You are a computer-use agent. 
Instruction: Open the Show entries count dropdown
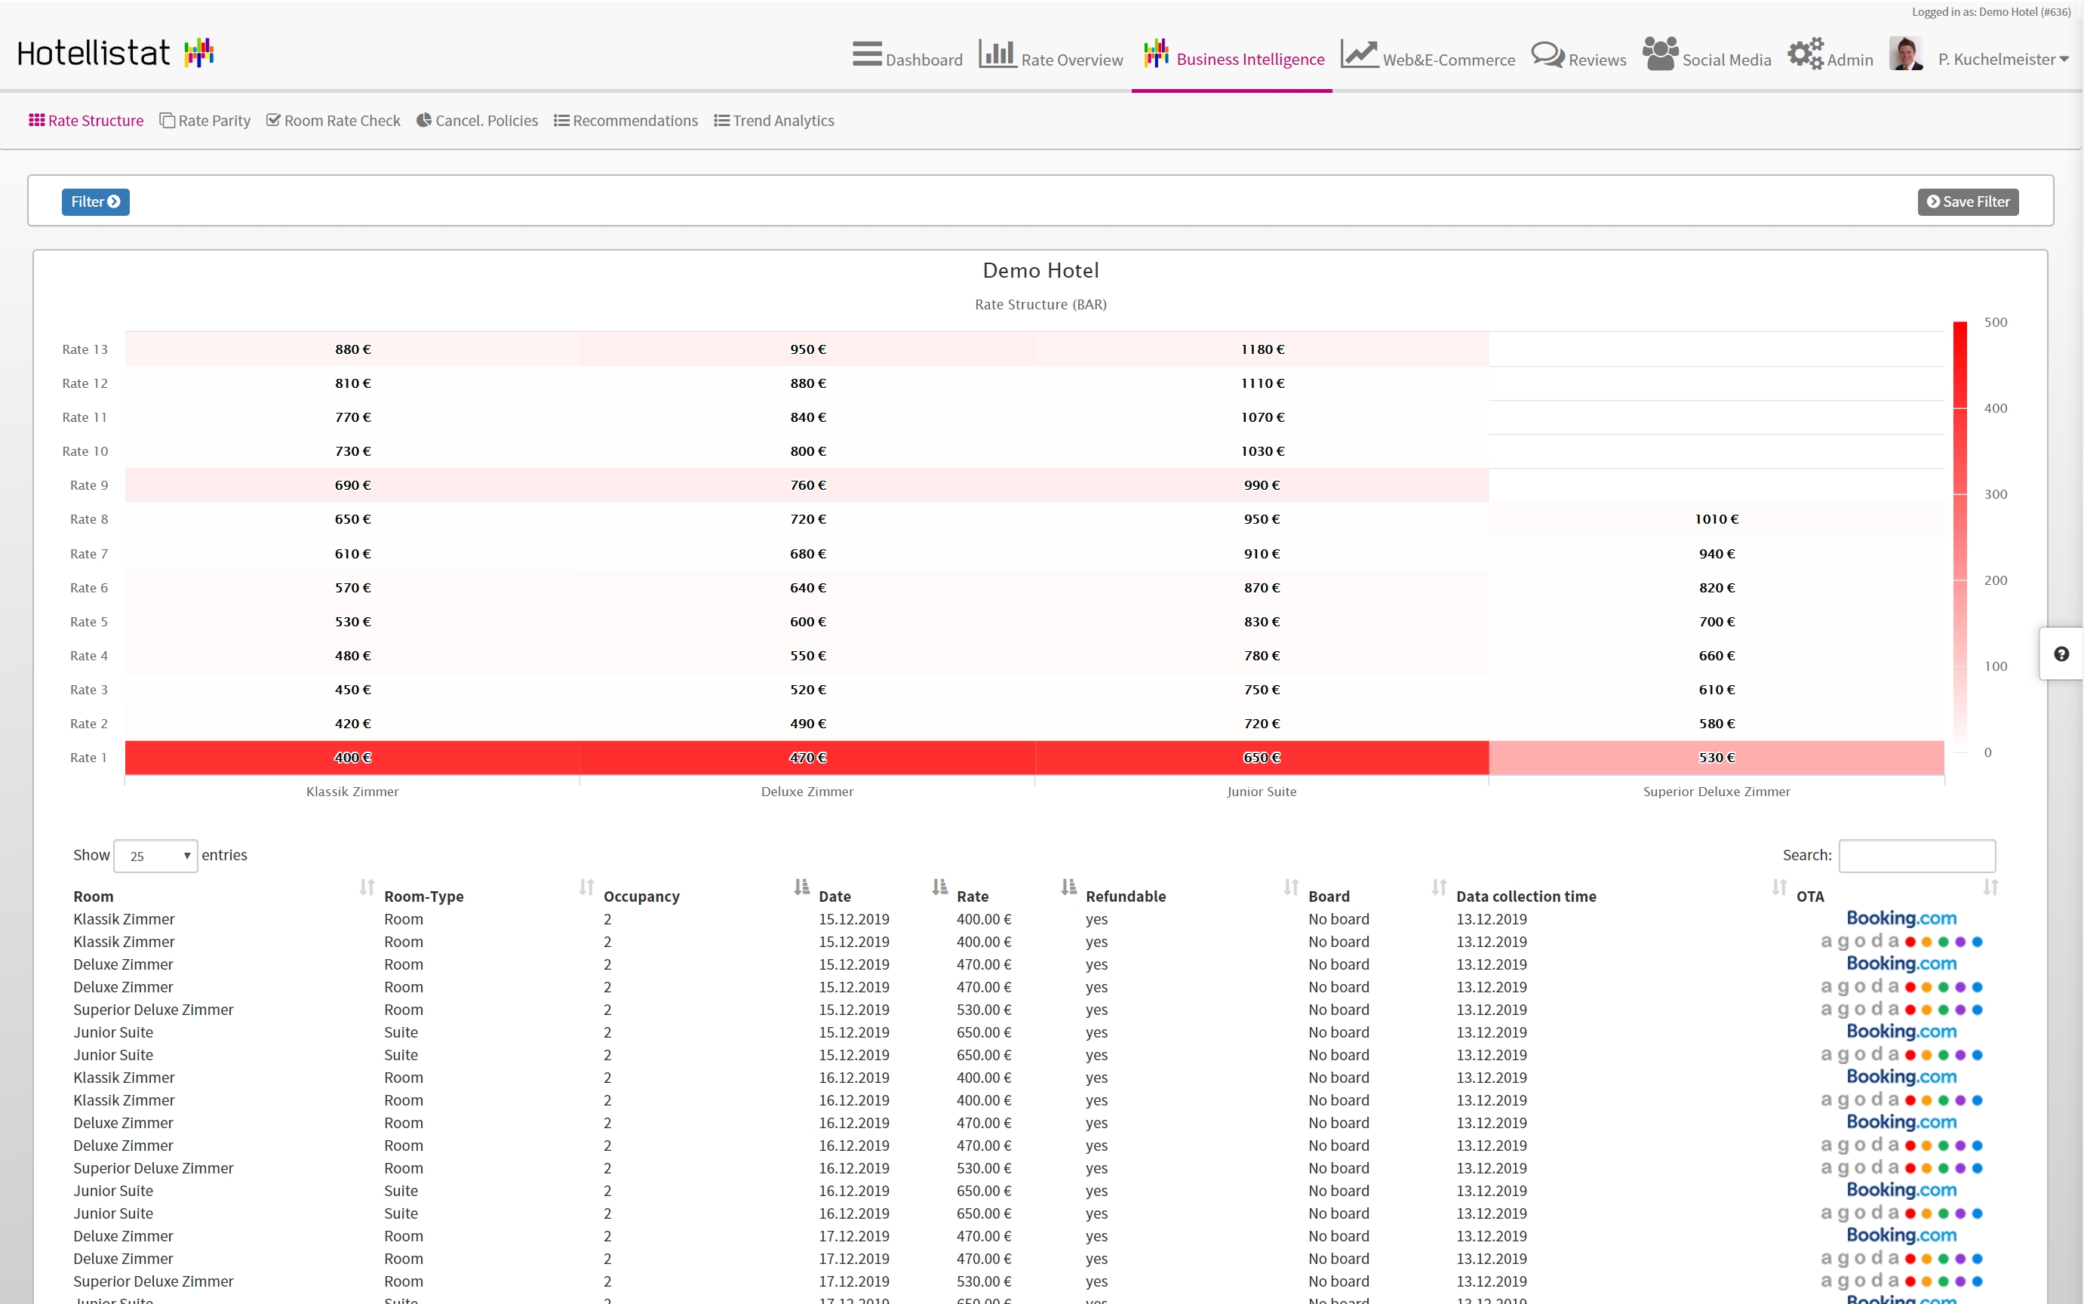[x=156, y=856]
